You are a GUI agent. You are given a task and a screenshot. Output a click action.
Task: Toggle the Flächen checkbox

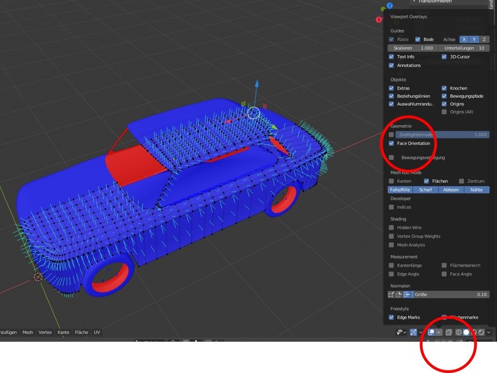coord(426,181)
